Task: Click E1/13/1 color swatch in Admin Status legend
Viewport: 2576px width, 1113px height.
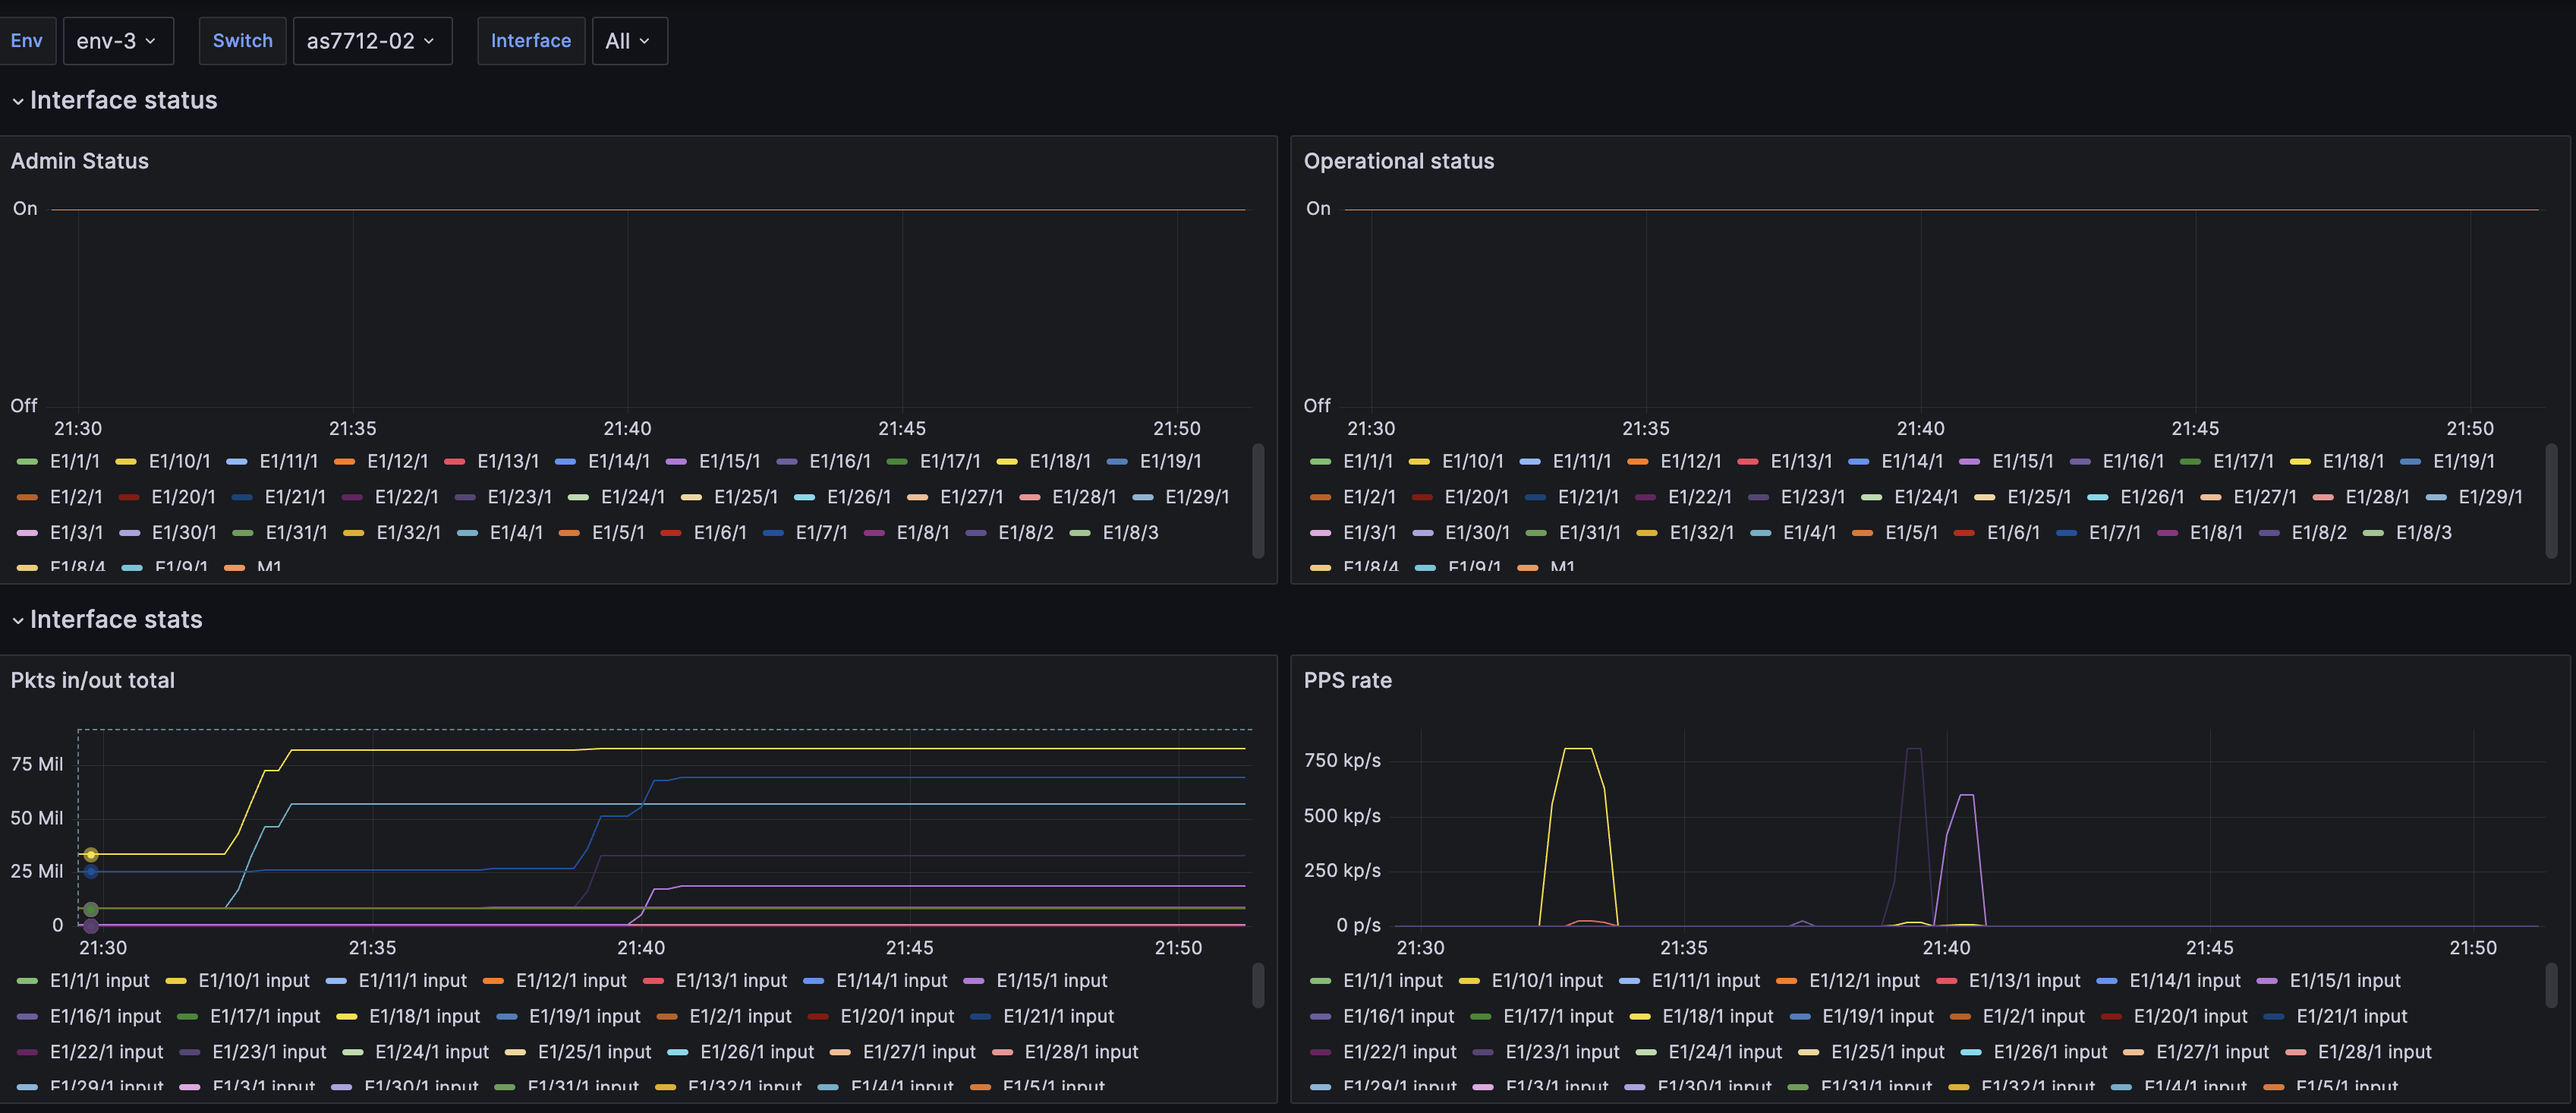Action: point(455,462)
